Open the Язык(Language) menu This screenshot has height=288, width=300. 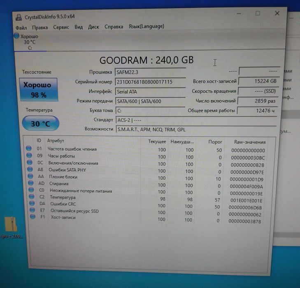point(147,26)
